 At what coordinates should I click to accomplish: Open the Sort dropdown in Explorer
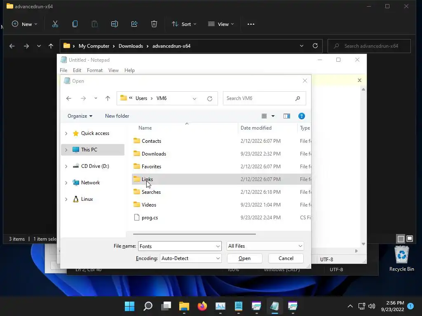coord(184,24)
